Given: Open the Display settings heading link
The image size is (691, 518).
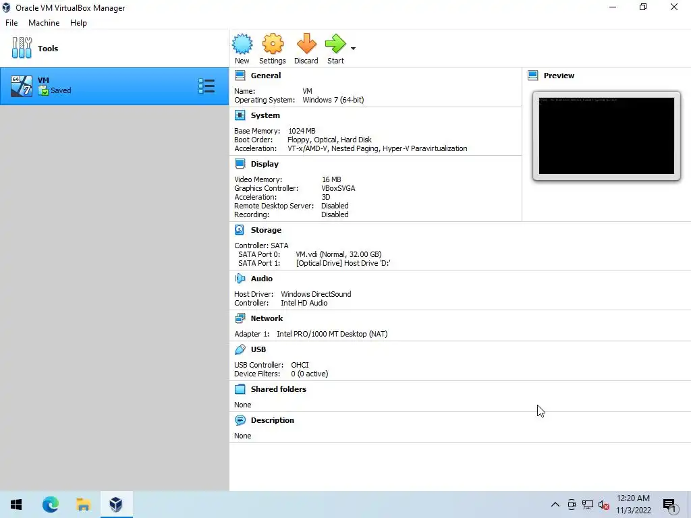Looking at the screenshot, I should point(265,164).
